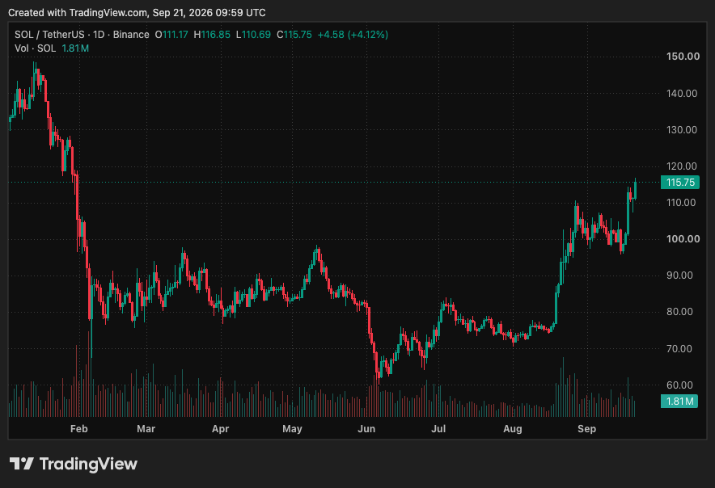
Task: Click the 1.81M volume legend value
Action: point(75,48)
